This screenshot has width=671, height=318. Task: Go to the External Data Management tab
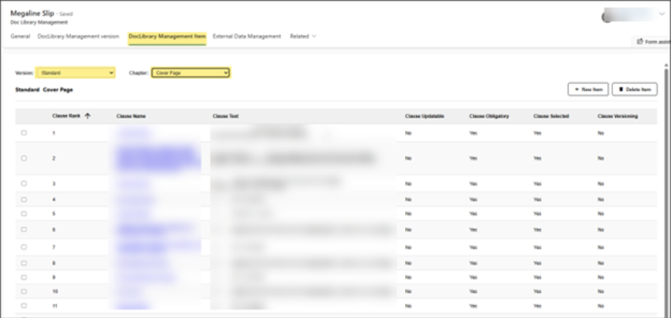click(x=247, y=37)
